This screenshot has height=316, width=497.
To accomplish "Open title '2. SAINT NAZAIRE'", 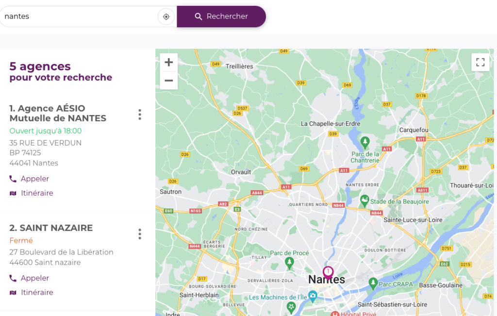I will tap(51, 228).
